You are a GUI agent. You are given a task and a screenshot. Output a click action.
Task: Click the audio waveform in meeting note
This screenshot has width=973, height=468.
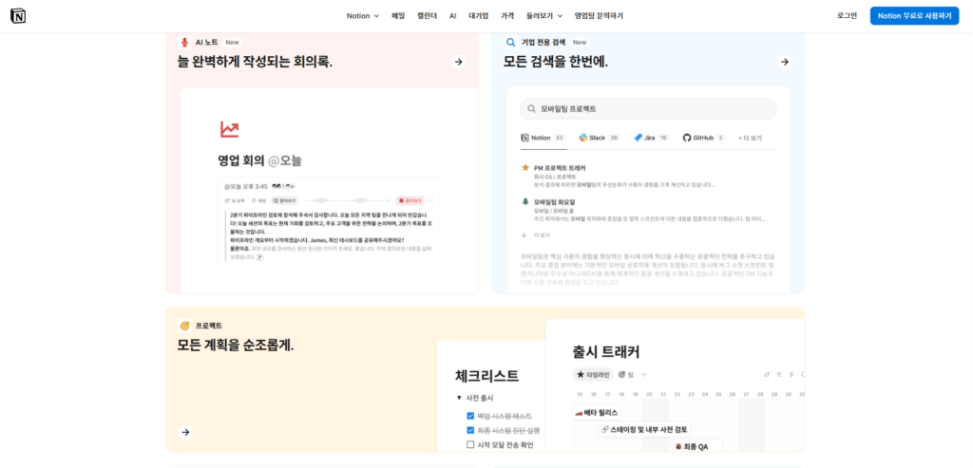point(348,201)
